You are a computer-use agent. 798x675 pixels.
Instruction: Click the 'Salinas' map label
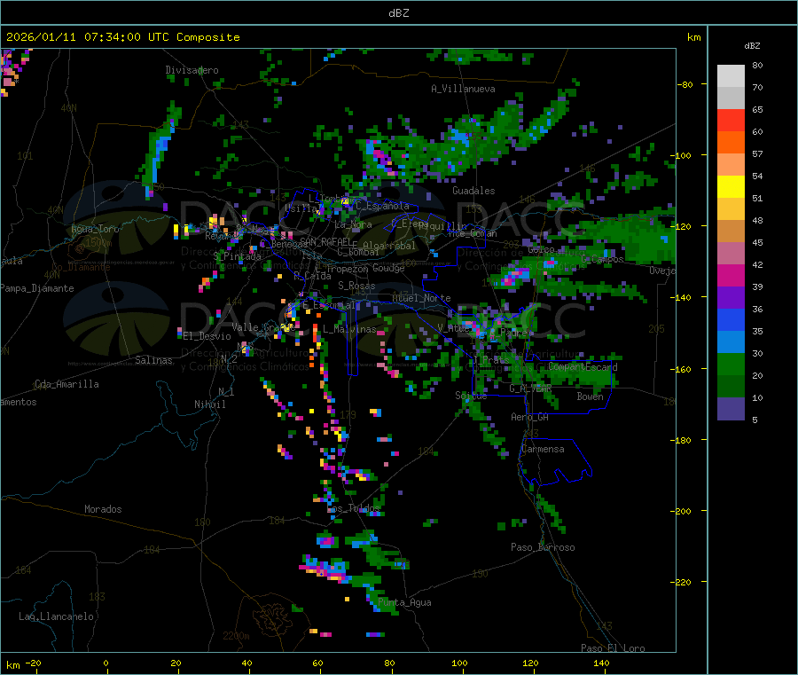[153, 360]
